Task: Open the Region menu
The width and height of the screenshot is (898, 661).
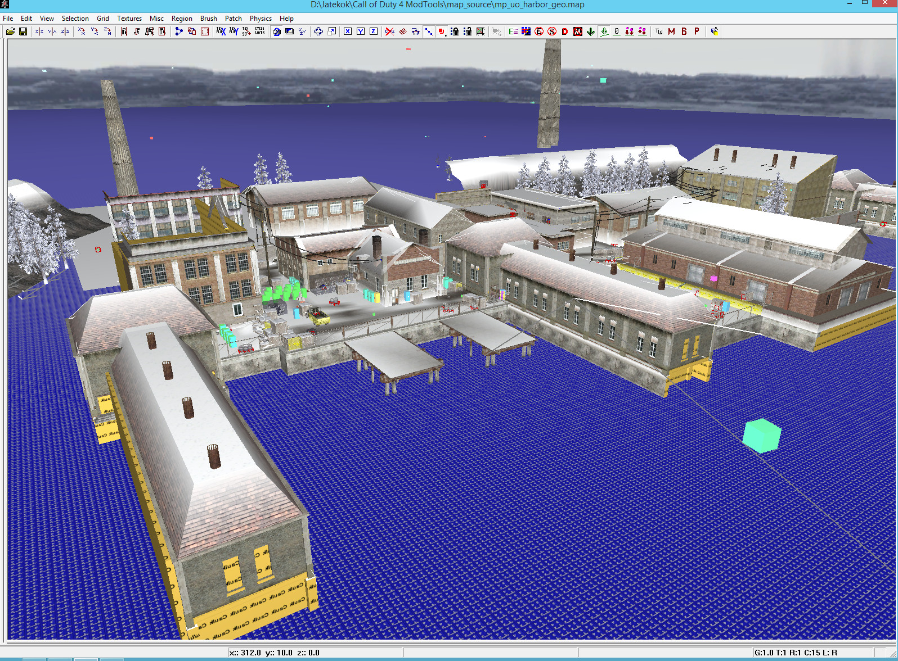Action: coord(182,19)
